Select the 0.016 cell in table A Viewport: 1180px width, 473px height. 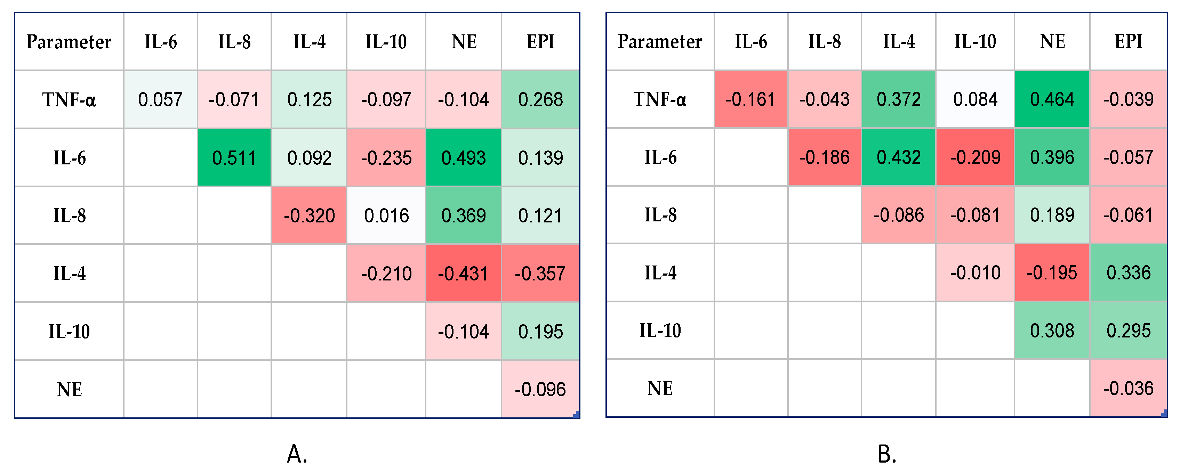(386, 216)
